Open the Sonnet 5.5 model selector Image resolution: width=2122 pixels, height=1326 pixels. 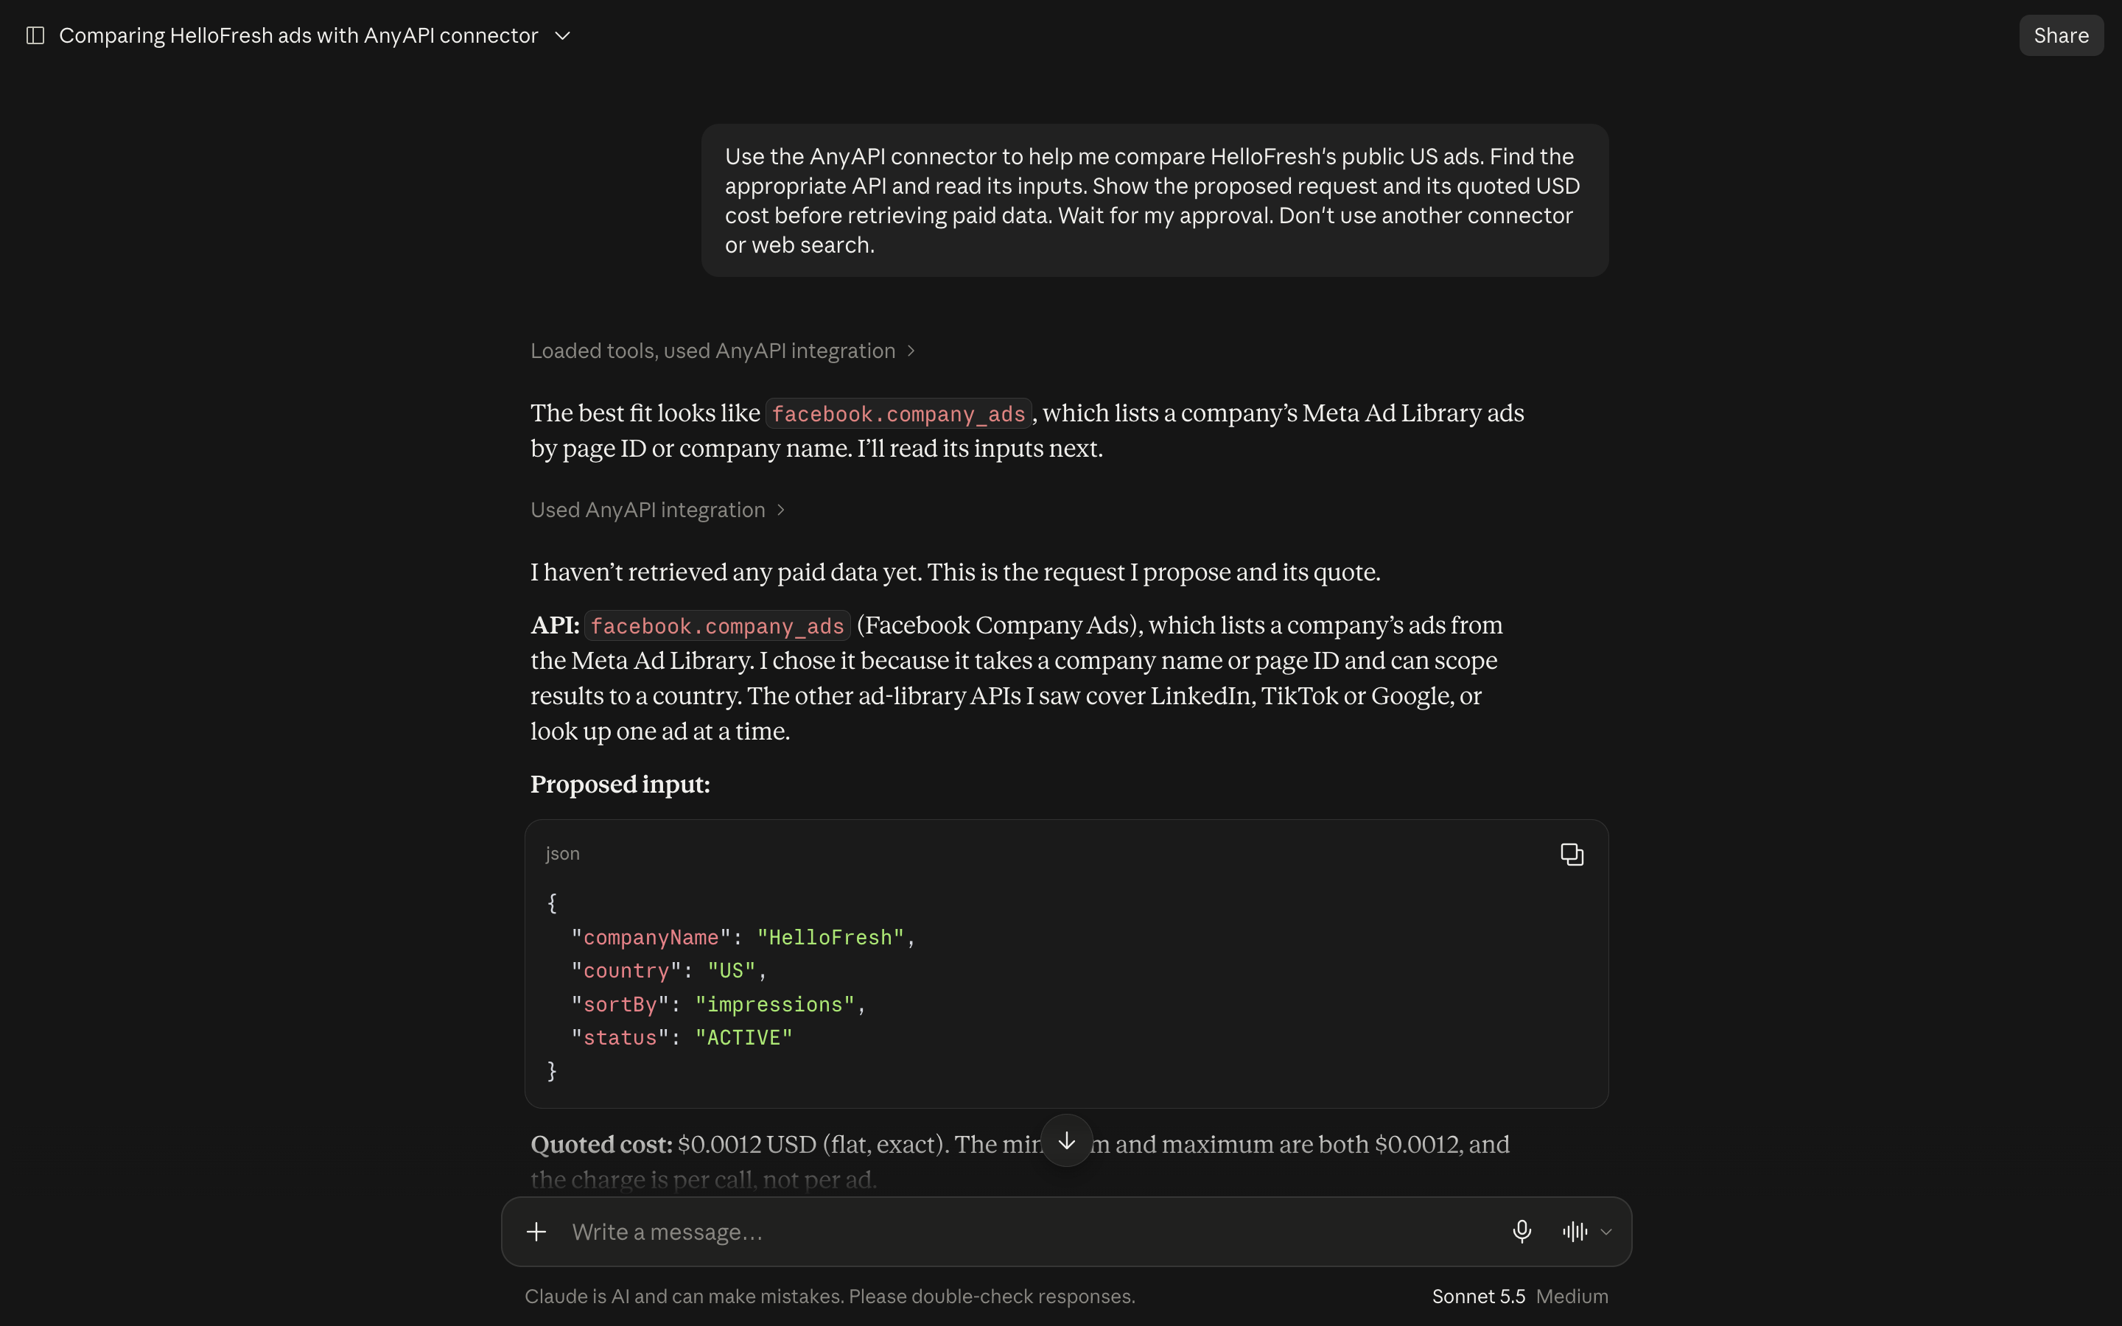click(x=1478, y=1297)
